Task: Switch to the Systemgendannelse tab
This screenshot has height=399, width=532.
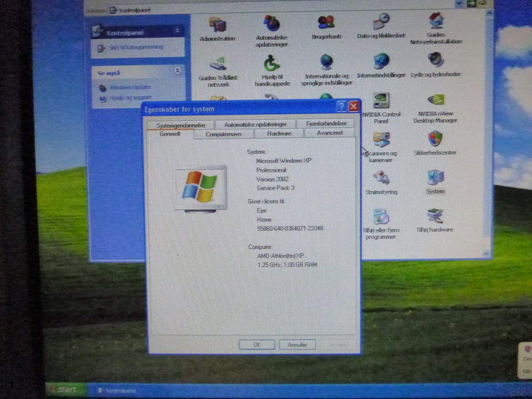Action: click(x=181, y=125)
